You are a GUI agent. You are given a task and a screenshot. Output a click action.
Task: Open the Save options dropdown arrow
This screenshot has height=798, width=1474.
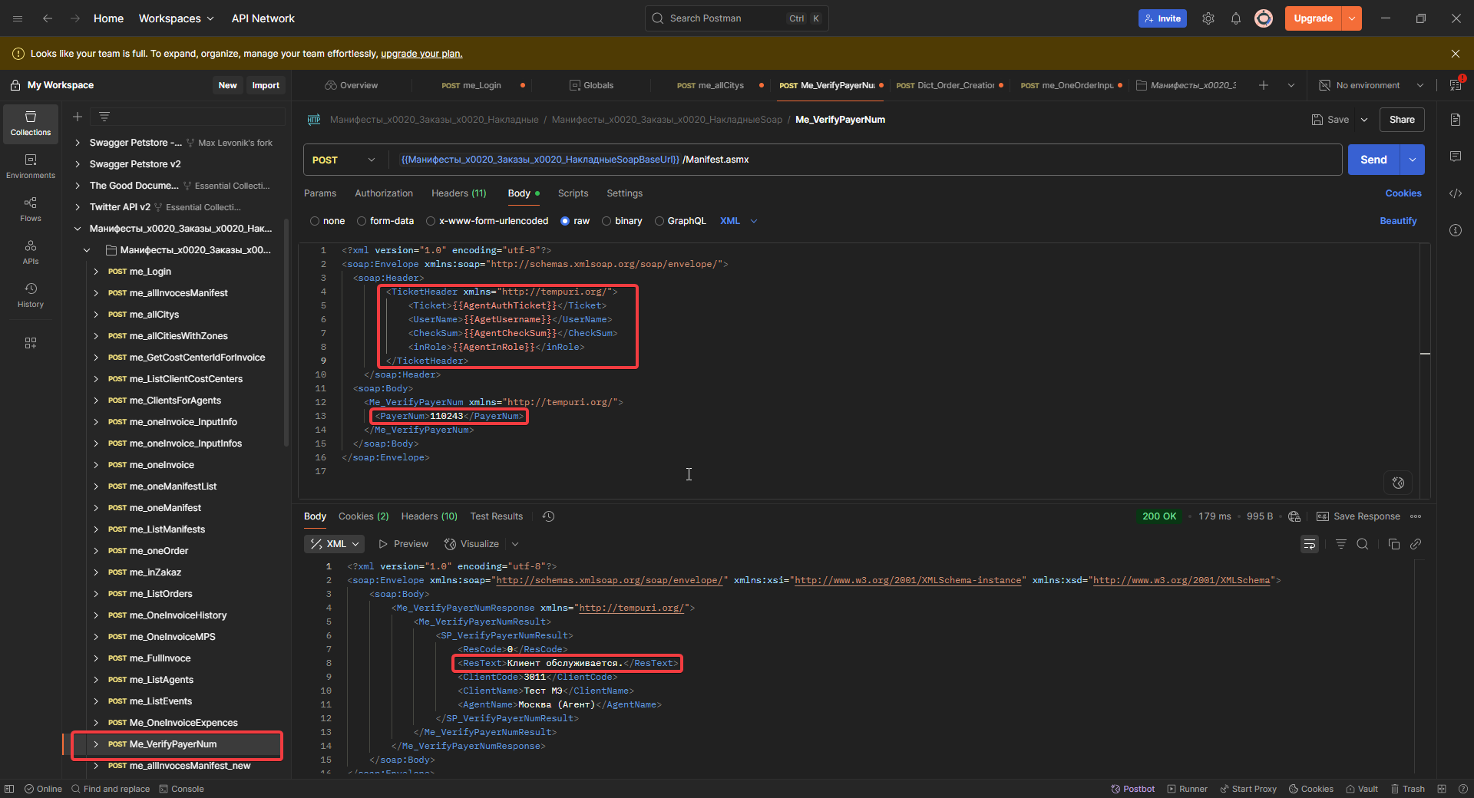(1364, 120)
